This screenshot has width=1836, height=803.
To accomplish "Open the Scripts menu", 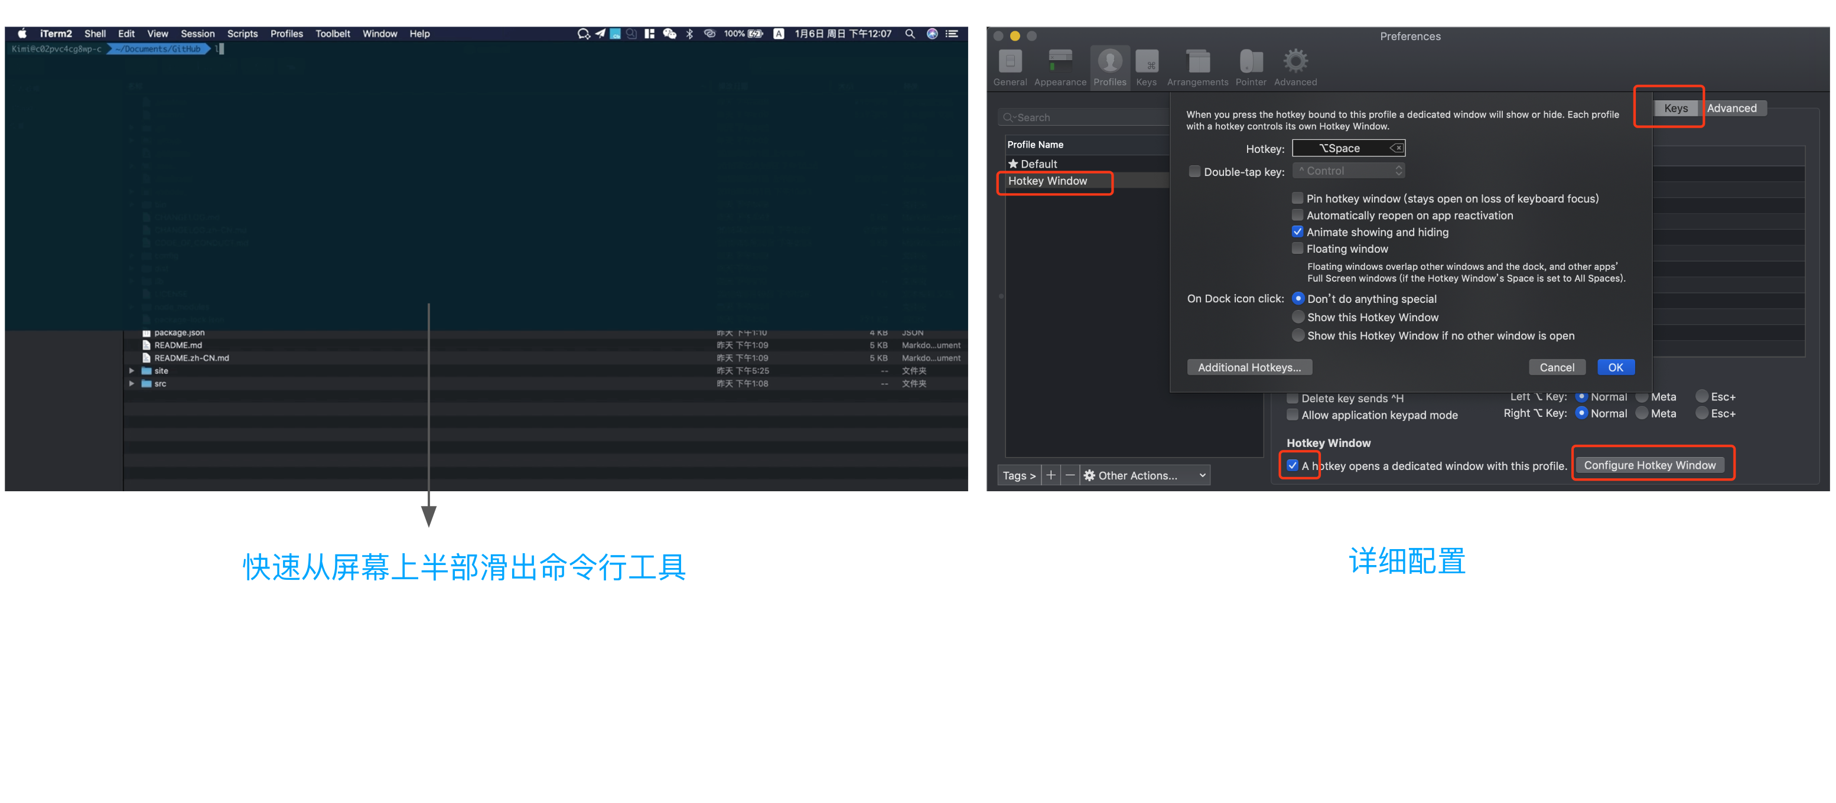I will point(242,34).
